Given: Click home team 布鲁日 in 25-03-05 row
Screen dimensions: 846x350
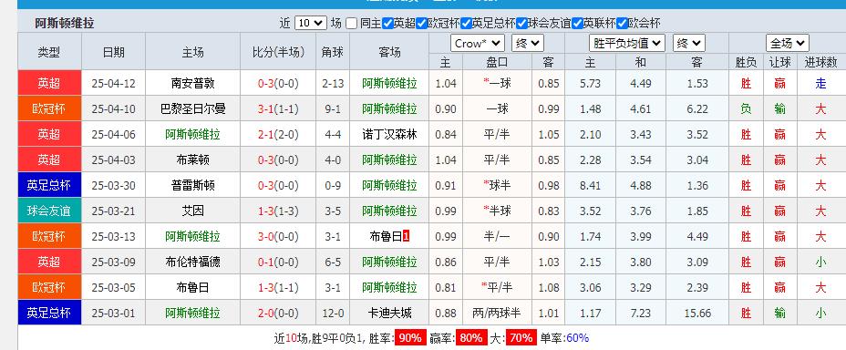Looking at the screenshot, I should [x=192, y=287].
